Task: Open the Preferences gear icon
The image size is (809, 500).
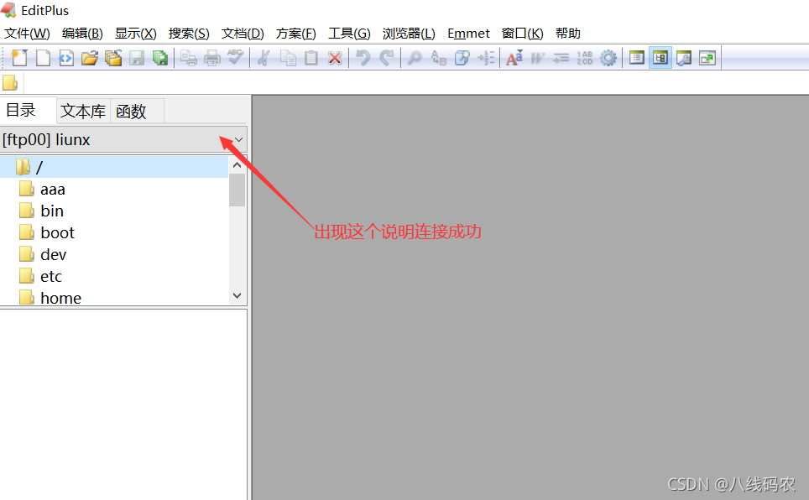Action: 608,58
